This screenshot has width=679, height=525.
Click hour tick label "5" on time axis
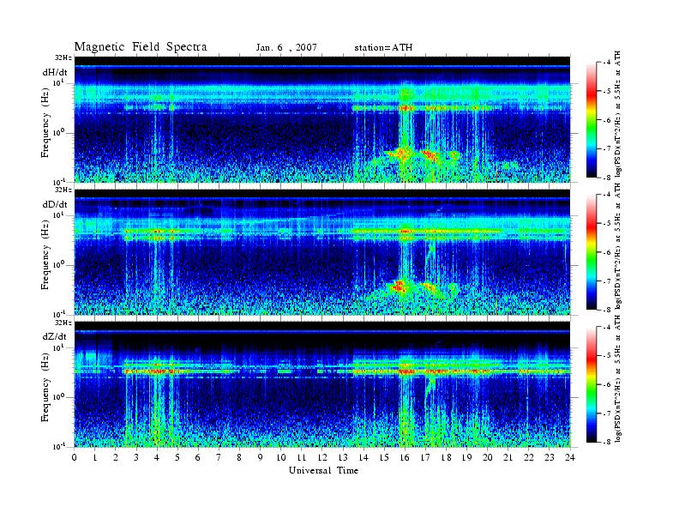click(177, 457)
